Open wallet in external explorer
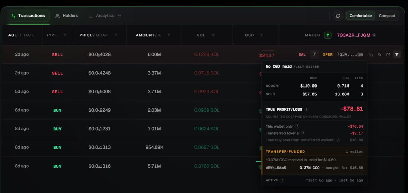The width and height of the screenshot is (408, 193). tap(388, 55)
